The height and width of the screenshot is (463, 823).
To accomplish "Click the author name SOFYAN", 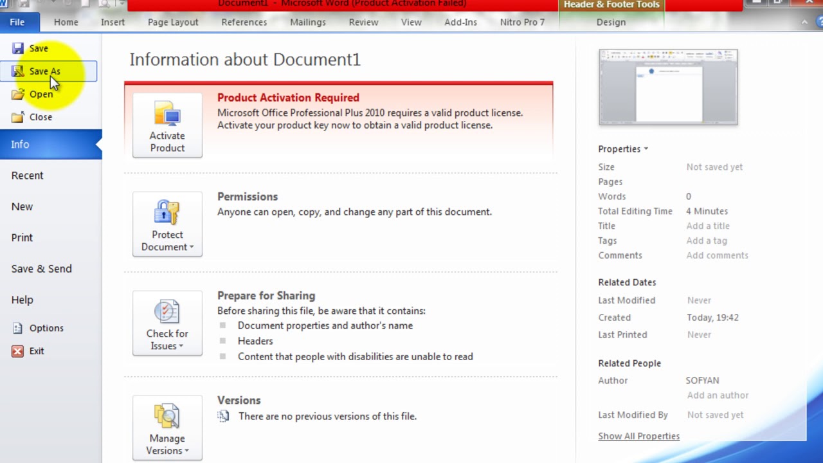I will pos(703,381).
